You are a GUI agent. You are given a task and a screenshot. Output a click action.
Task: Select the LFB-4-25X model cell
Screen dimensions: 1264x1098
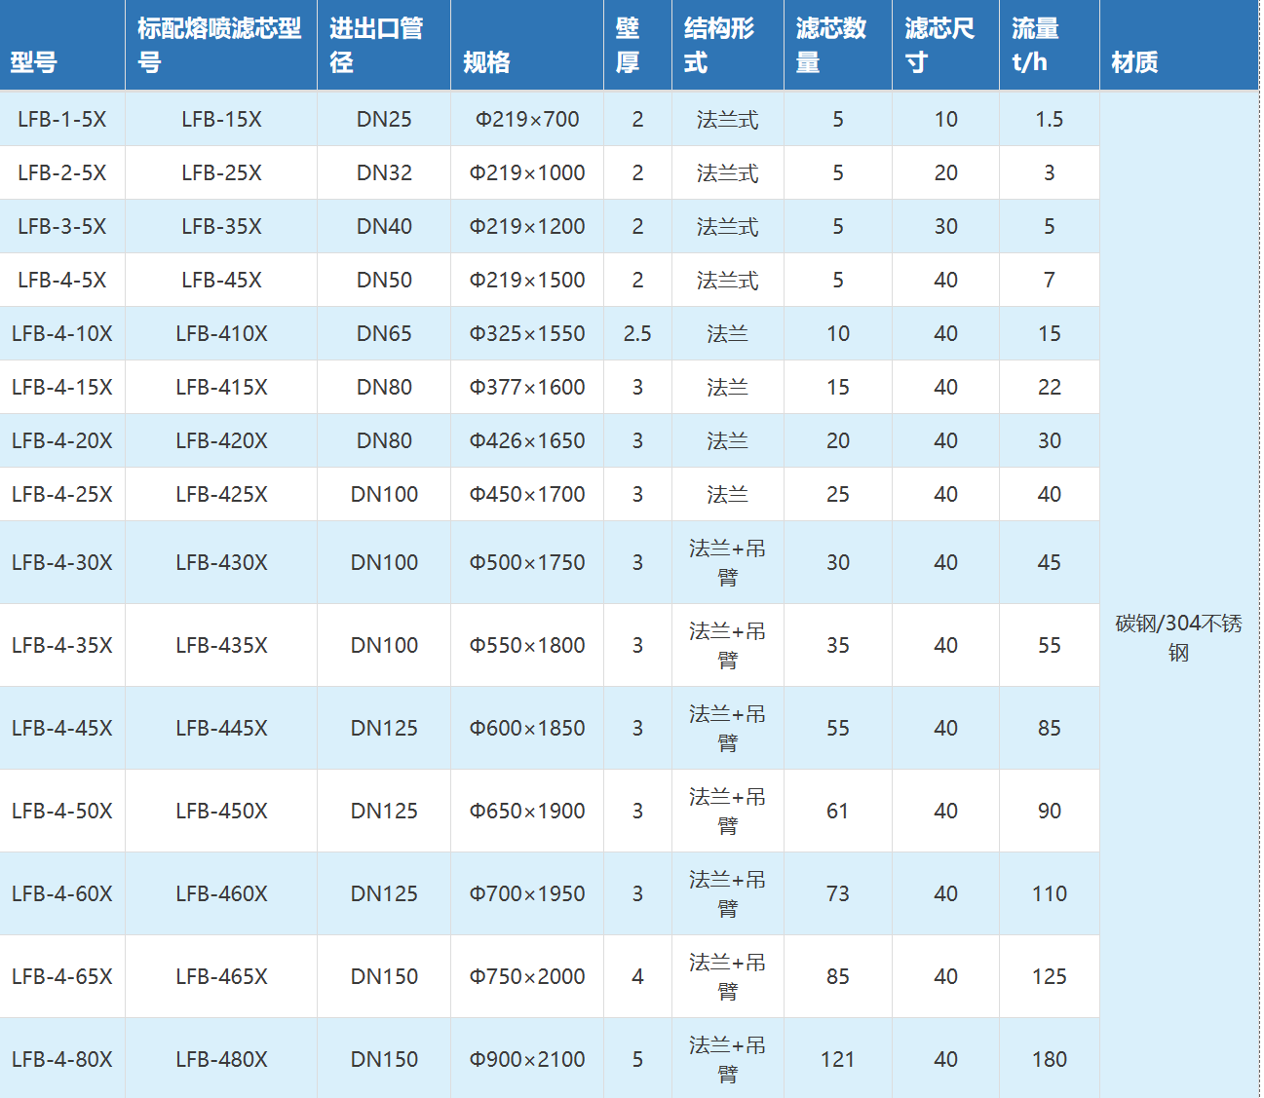tap(62, 494)
